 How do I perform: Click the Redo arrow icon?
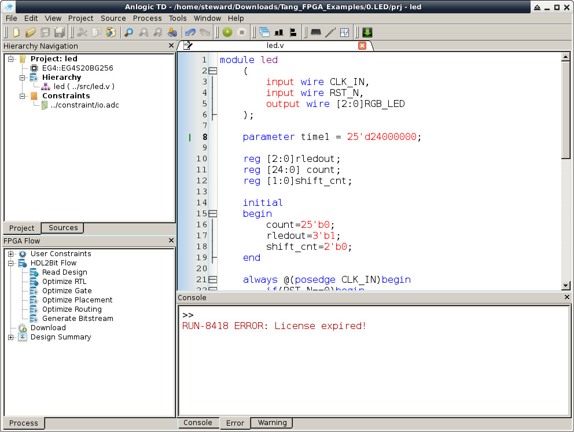click(x=205, y=32)
